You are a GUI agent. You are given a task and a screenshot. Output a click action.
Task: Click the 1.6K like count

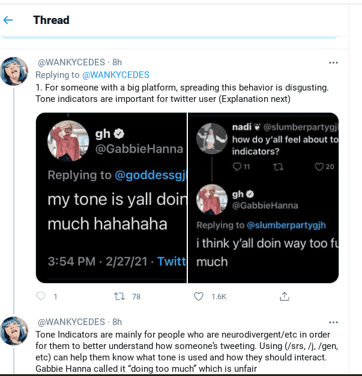(218, 296)
